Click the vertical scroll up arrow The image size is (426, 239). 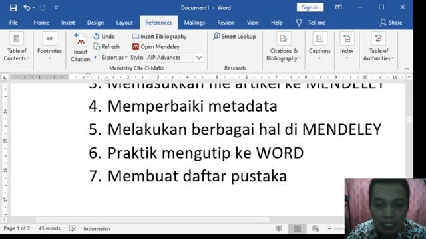click(x=409, y=77)
